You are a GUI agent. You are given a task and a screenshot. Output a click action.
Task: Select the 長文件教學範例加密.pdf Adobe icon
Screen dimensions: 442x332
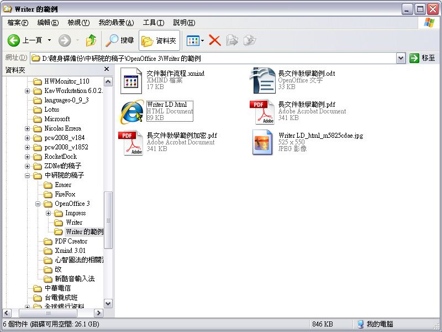pos(131,143)
